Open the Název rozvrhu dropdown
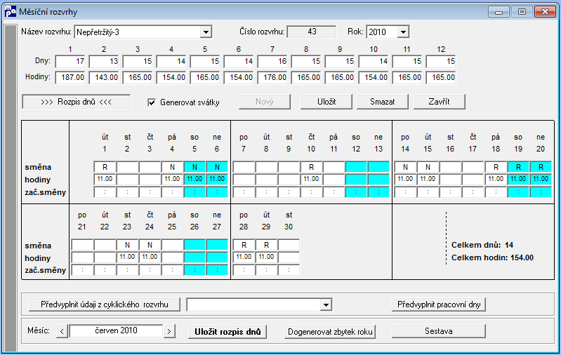The image size is (561, 355). [x=206, y=32]
